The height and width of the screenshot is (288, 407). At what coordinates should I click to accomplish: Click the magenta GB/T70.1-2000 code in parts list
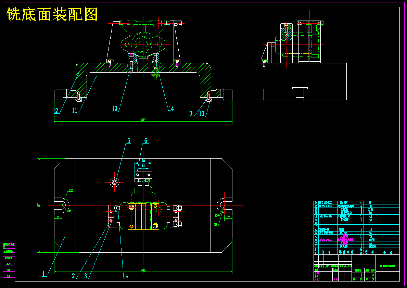(325, 240)
